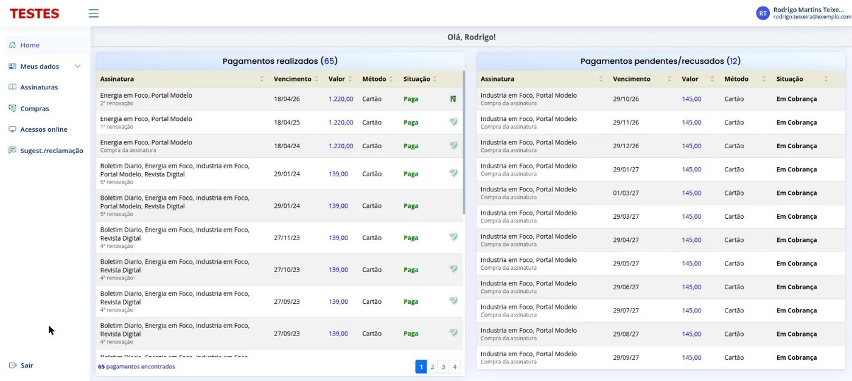
Task: Expand the Meus dados submenu chevron
Action: [77, 66]
